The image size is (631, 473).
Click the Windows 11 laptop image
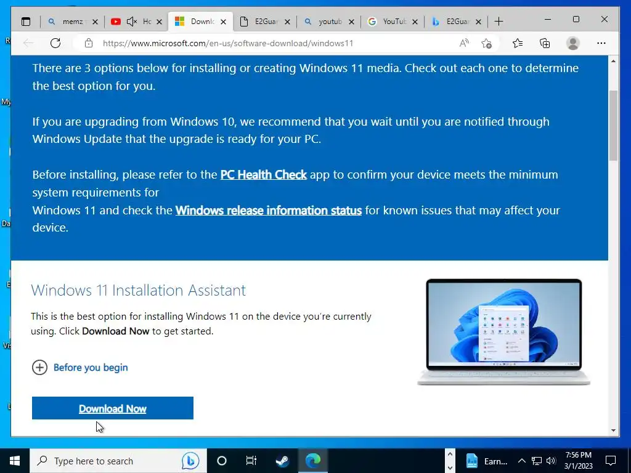pos(504,331)
